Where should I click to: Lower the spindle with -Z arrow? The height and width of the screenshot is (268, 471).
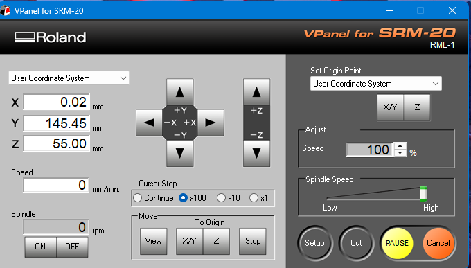click(x=256, y=153)
